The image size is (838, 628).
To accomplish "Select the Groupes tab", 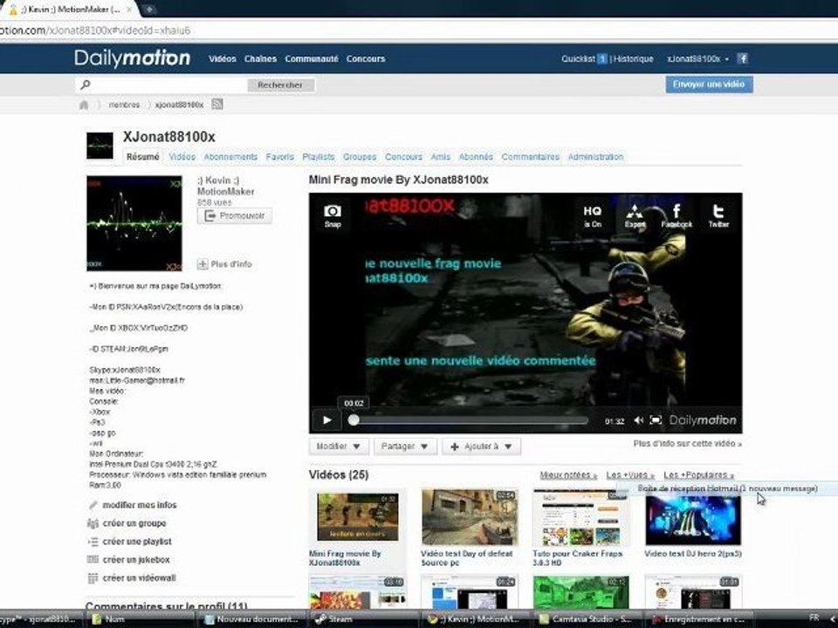I will click(x=359, y=156).
